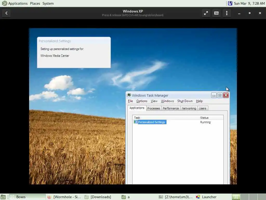The image size is (266, 200).
Task: Select the Applications tab
Action: [137, 108]
